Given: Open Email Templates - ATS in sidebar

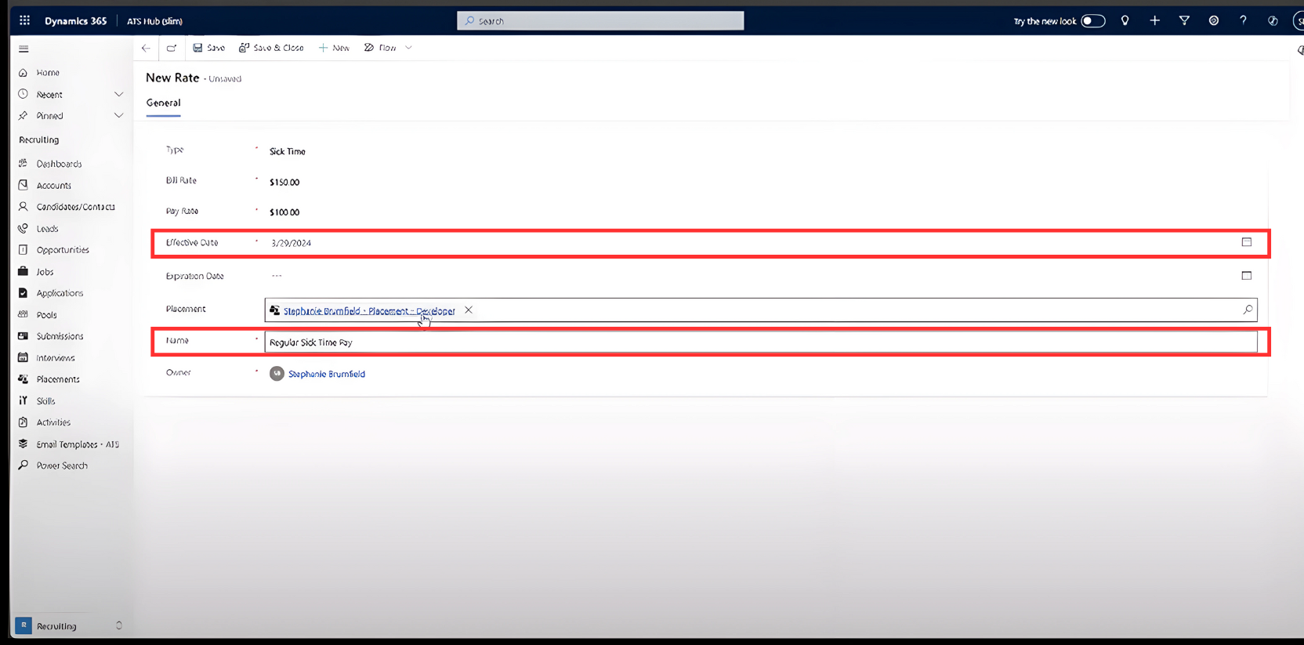Looking at the screenshot, I should (78, 444).
